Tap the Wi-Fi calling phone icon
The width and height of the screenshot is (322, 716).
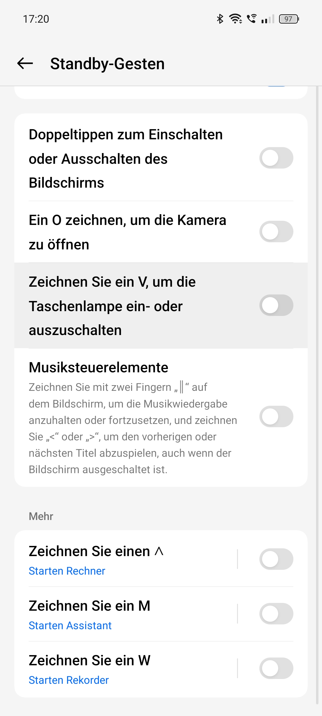(252, 19)
